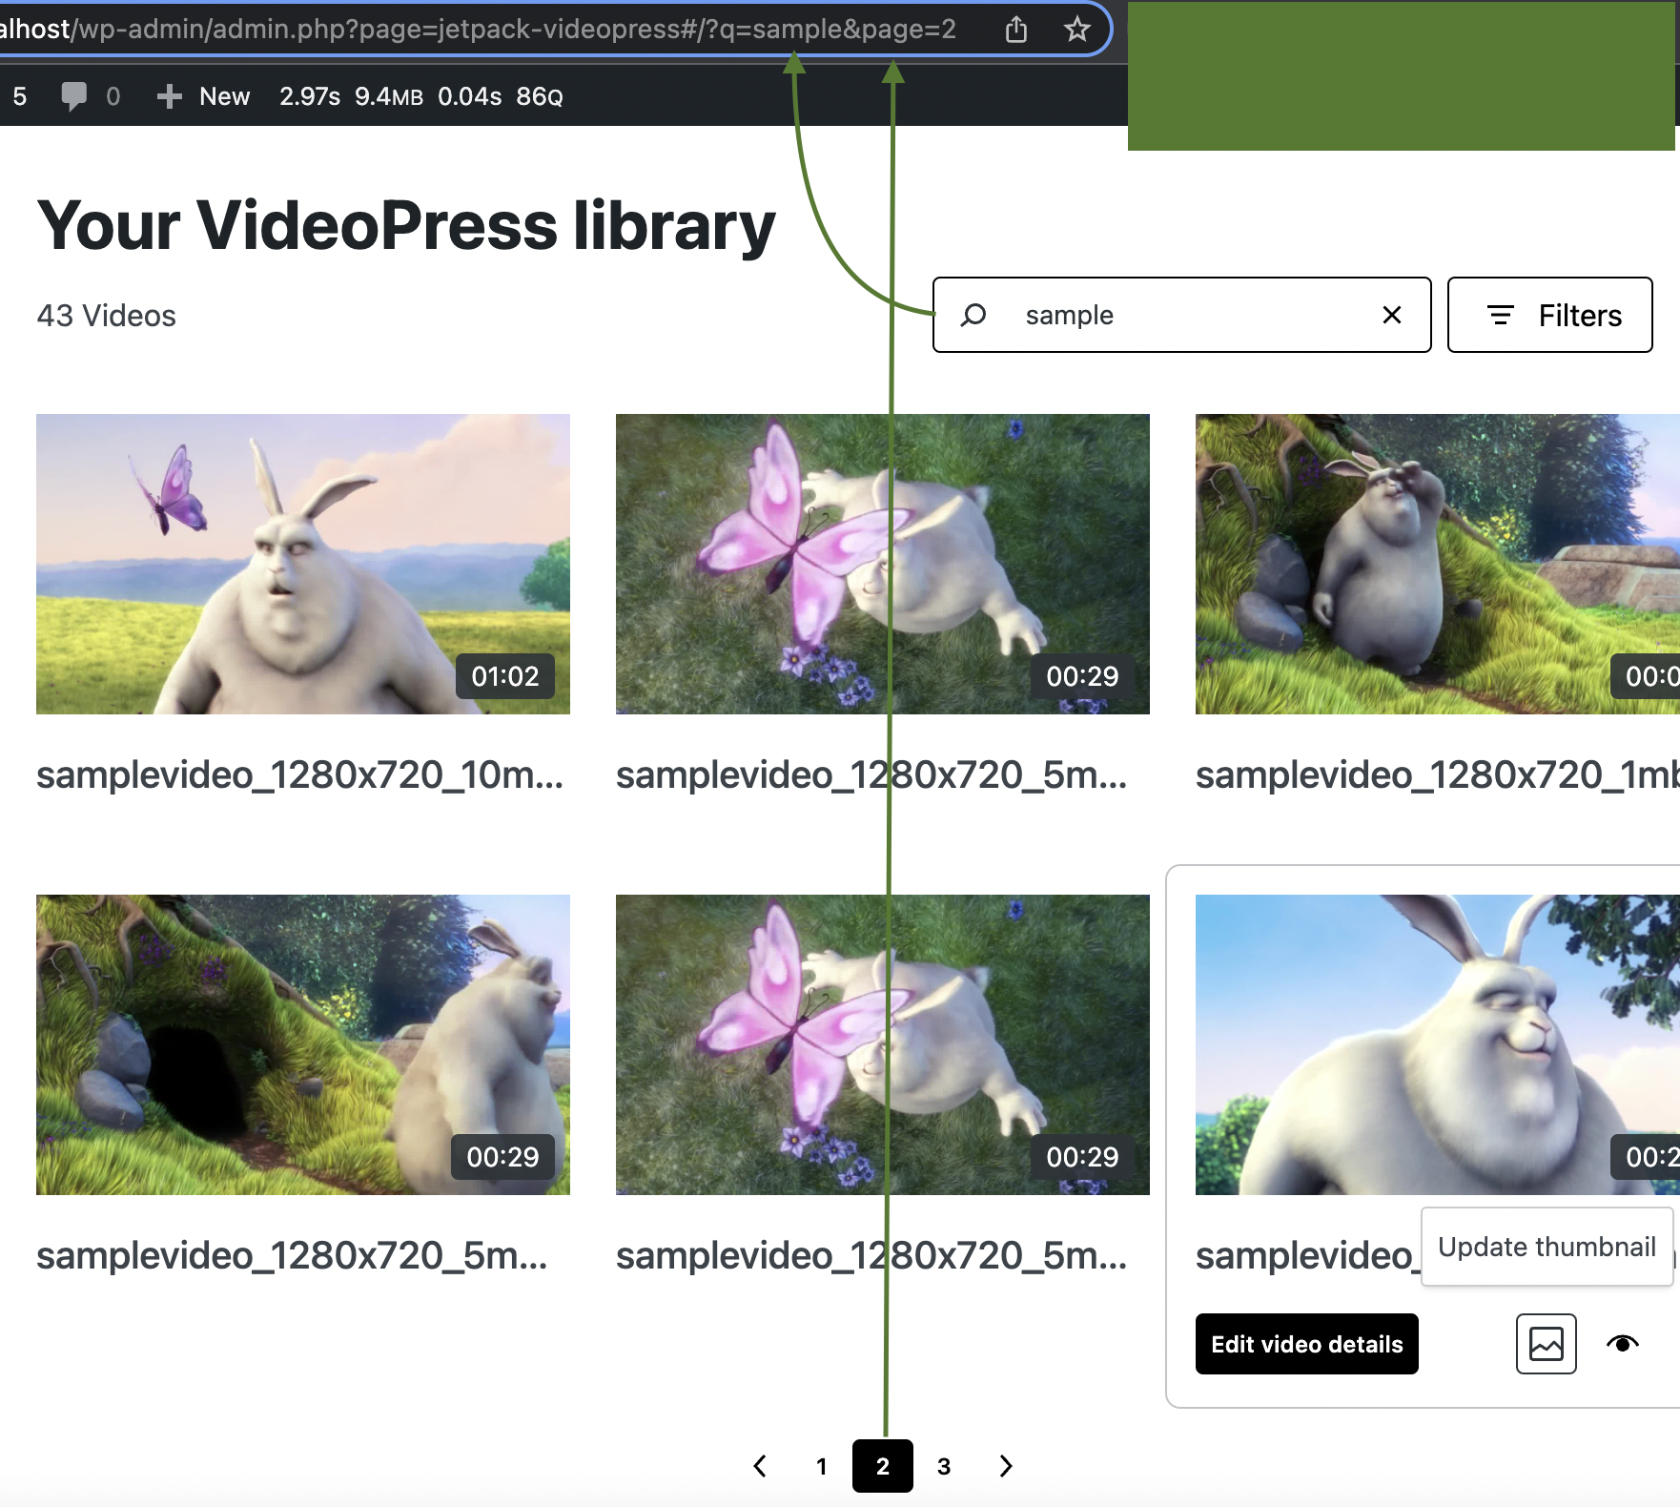Screen dimensions: 1680x1507
Task: Go to previous page with left chevron
Action: (x=760, y=1466)
